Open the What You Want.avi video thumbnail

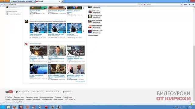(38, 28)
